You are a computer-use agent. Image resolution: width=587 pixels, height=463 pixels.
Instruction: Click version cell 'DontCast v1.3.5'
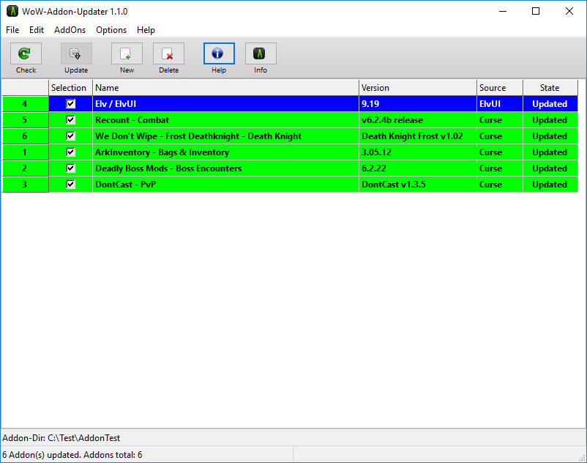(x=418, y=185)
